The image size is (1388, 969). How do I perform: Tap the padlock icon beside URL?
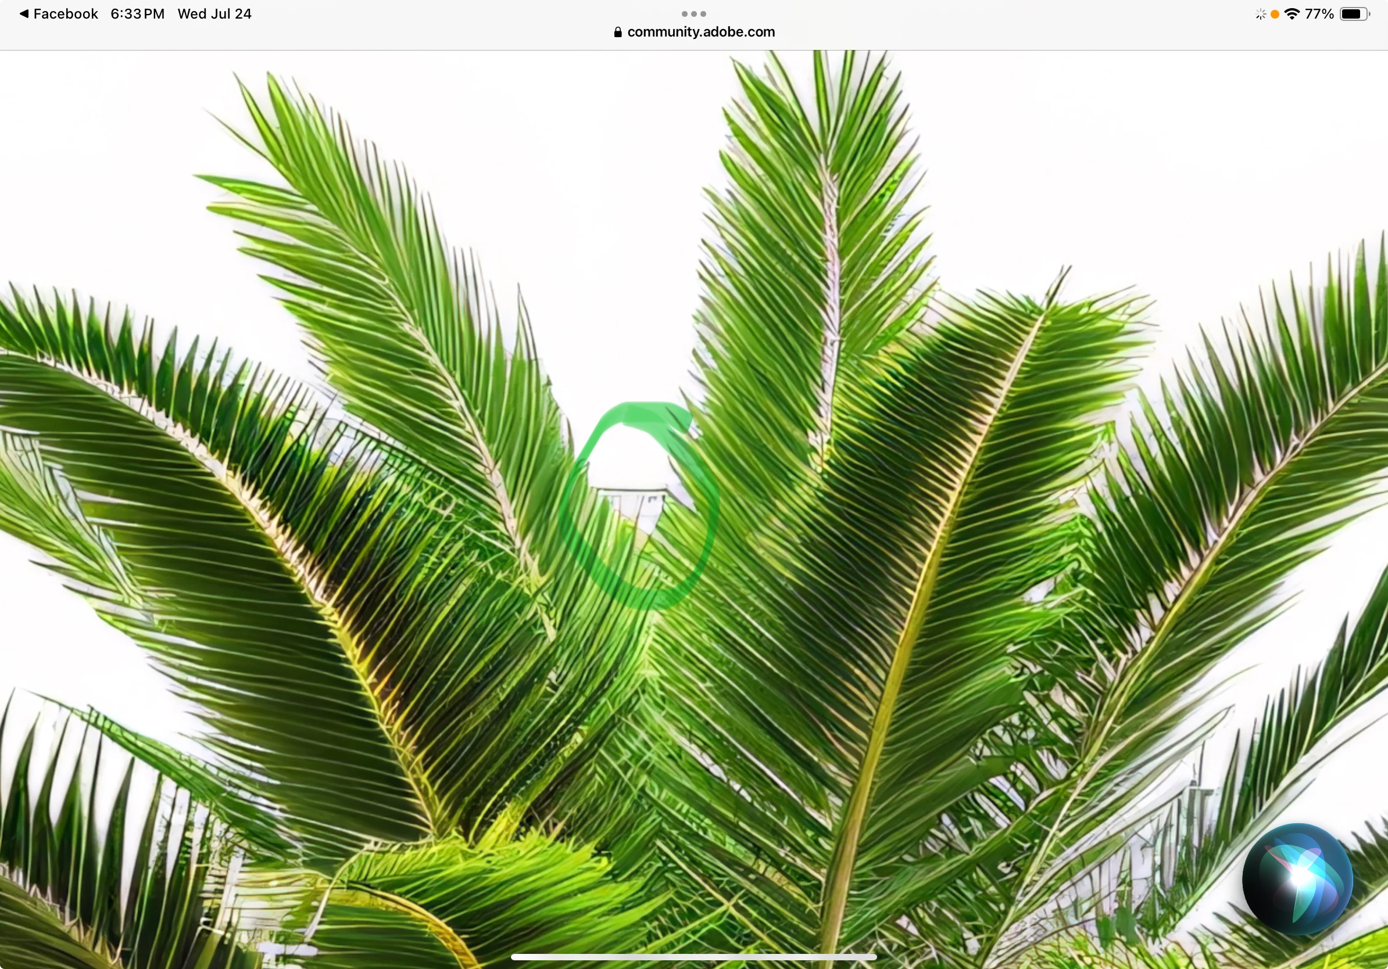617,32
